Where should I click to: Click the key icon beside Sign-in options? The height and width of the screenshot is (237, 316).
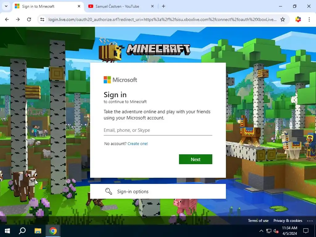pyautogui.click(x=109, y=191)
